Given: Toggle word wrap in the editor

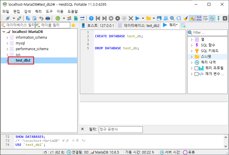Looking at the screenshot, I should pos(205,18).
